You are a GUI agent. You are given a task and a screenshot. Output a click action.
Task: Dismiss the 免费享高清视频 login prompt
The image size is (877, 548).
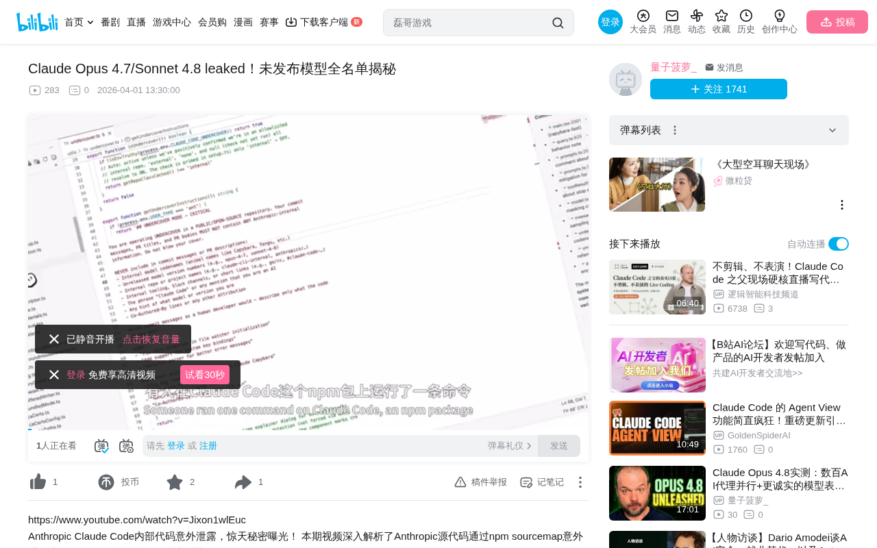tap(54, 375)
